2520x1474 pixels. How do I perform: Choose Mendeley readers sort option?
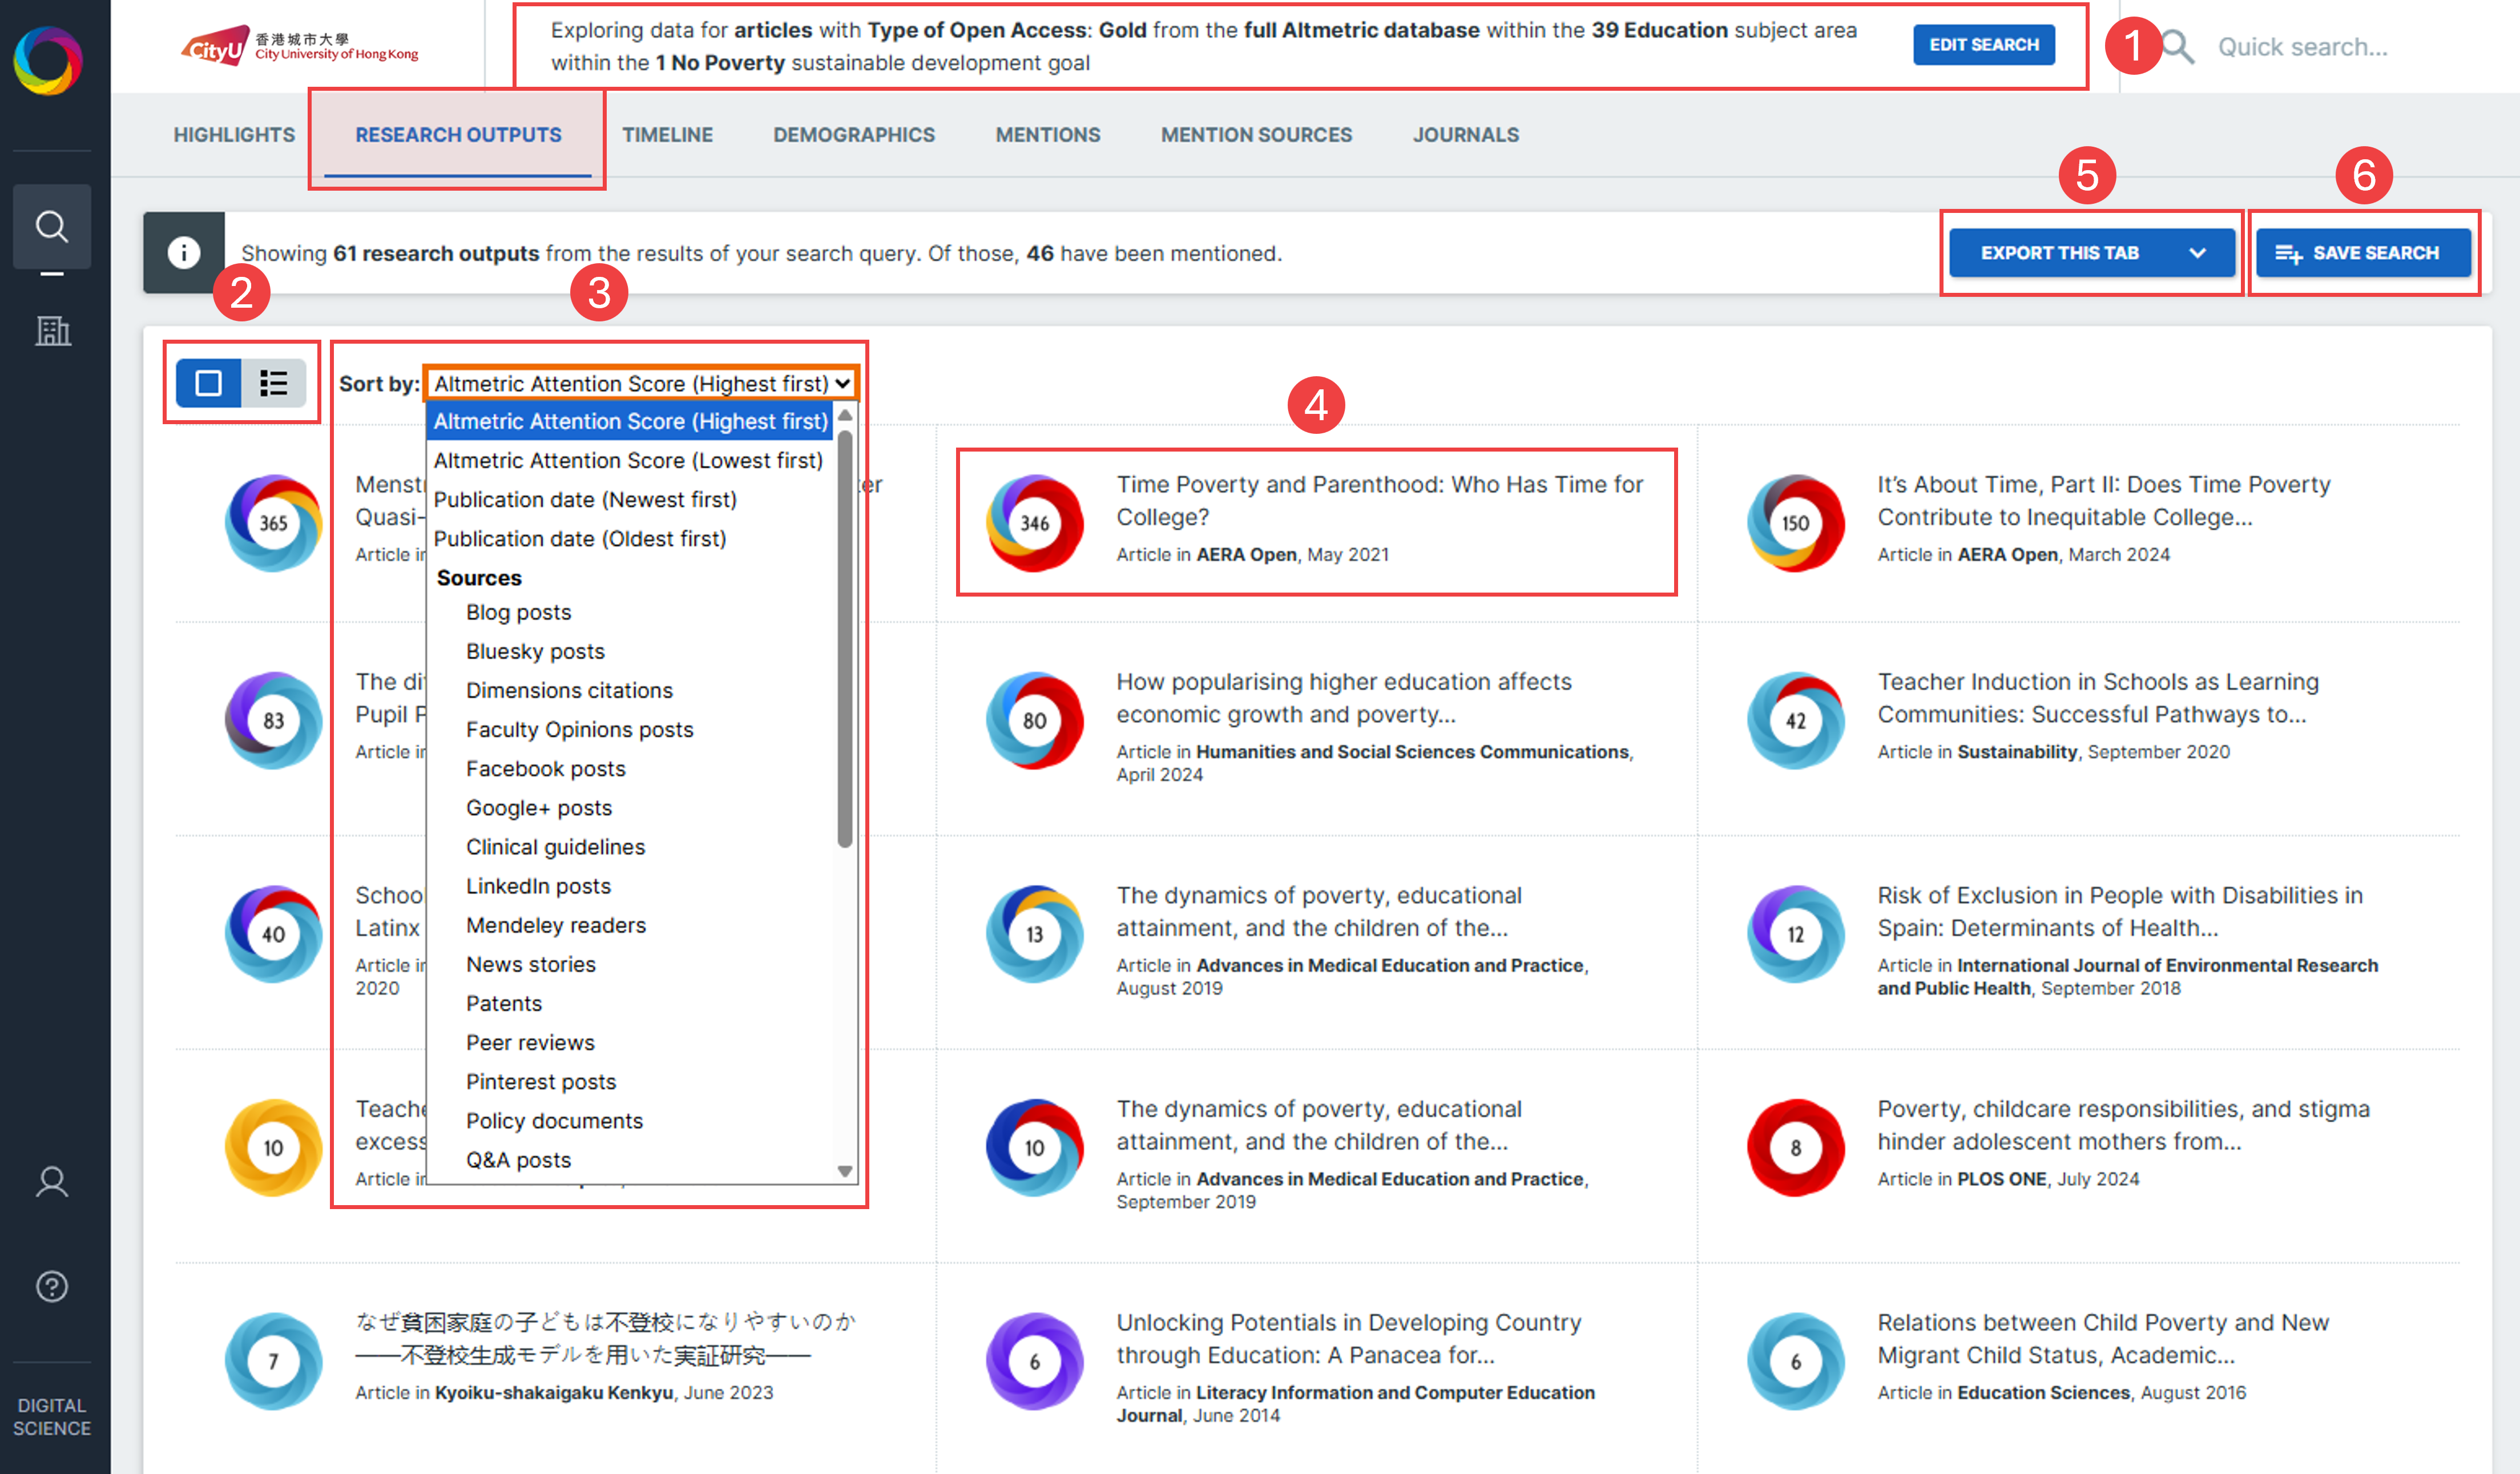tap(555, 925)
